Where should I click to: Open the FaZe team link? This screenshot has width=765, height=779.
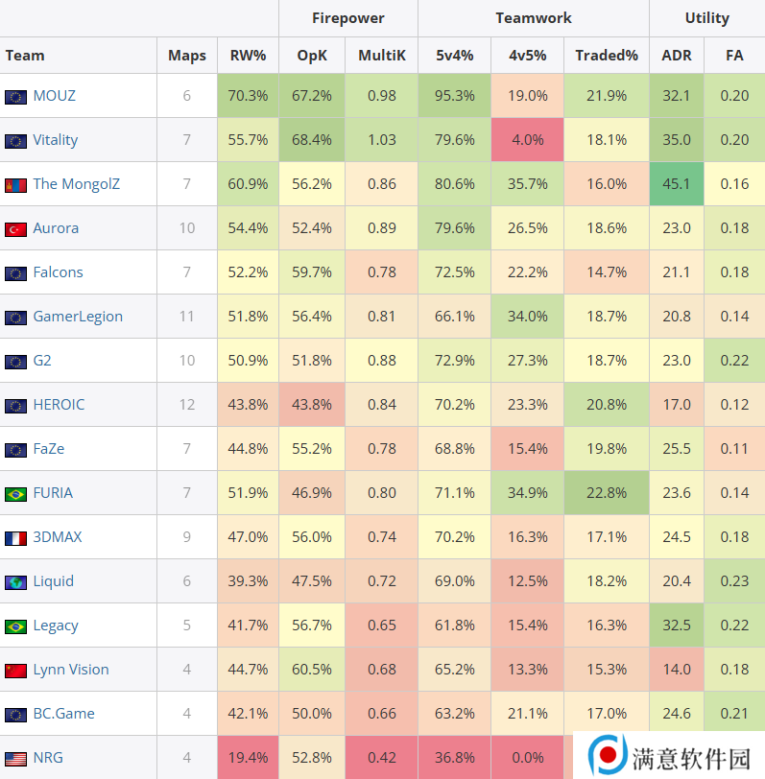(x=49, y=449)
